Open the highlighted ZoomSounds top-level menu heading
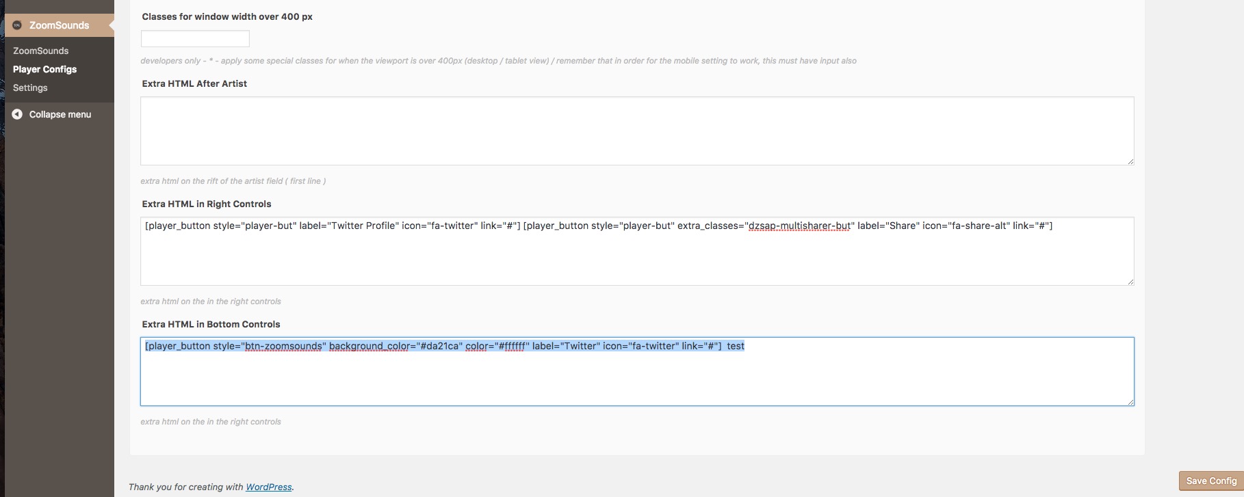Screen dimensions: 1244x497 (59, 25)
